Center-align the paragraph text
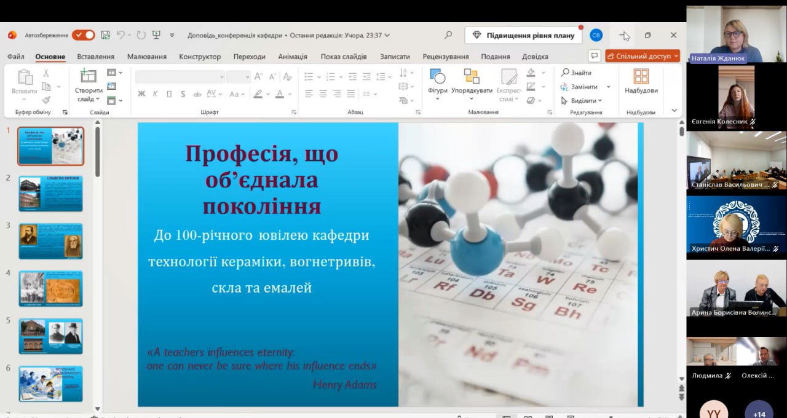787x418 pixels. [323, 94]
